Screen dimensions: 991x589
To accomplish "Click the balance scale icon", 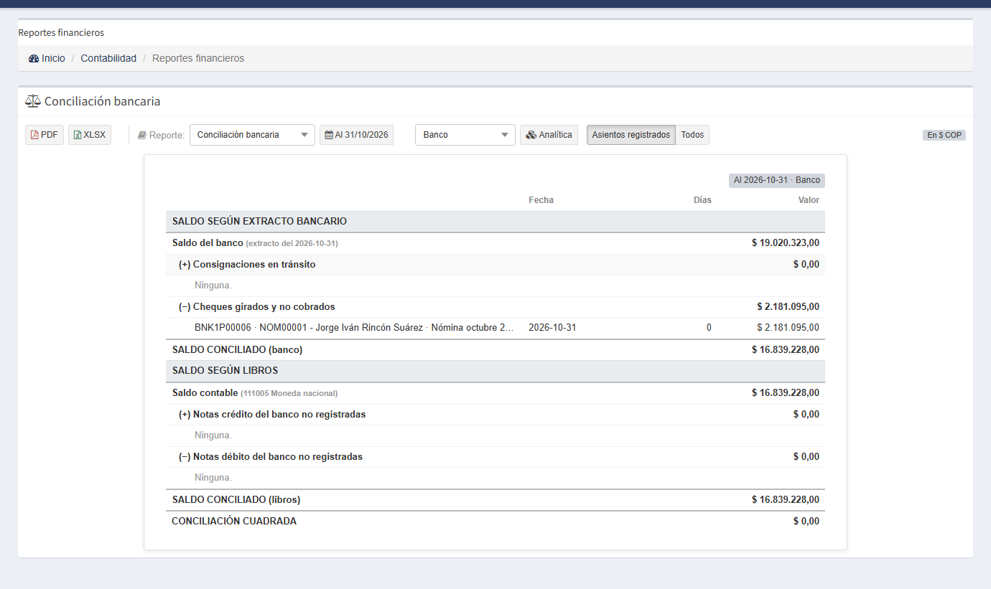I will (33, 101).
